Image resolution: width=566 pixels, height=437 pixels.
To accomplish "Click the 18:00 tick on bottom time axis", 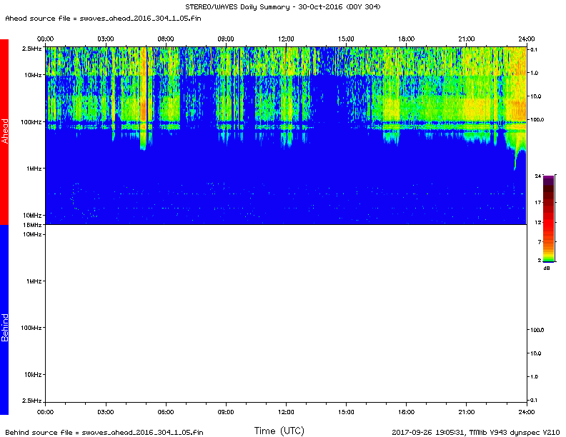I will 407,411.
